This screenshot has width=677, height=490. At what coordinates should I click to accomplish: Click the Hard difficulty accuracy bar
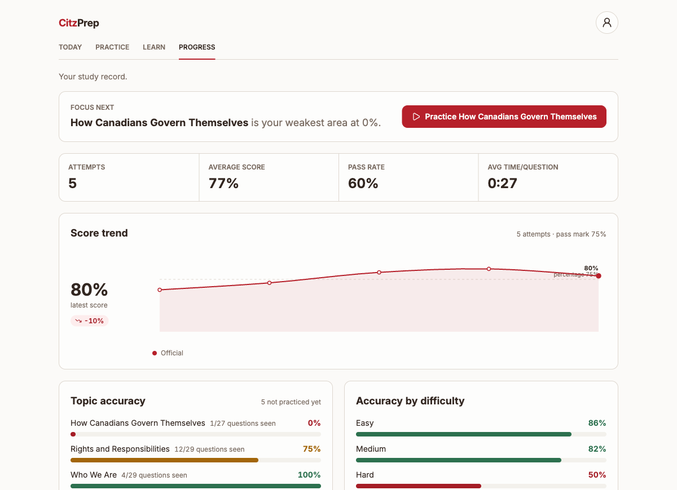point(481,486)
